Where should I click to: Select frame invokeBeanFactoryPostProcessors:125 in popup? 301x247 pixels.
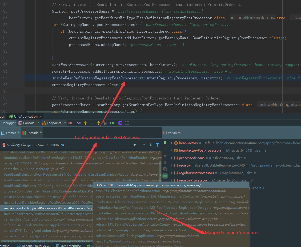click(x=171, y=207)
